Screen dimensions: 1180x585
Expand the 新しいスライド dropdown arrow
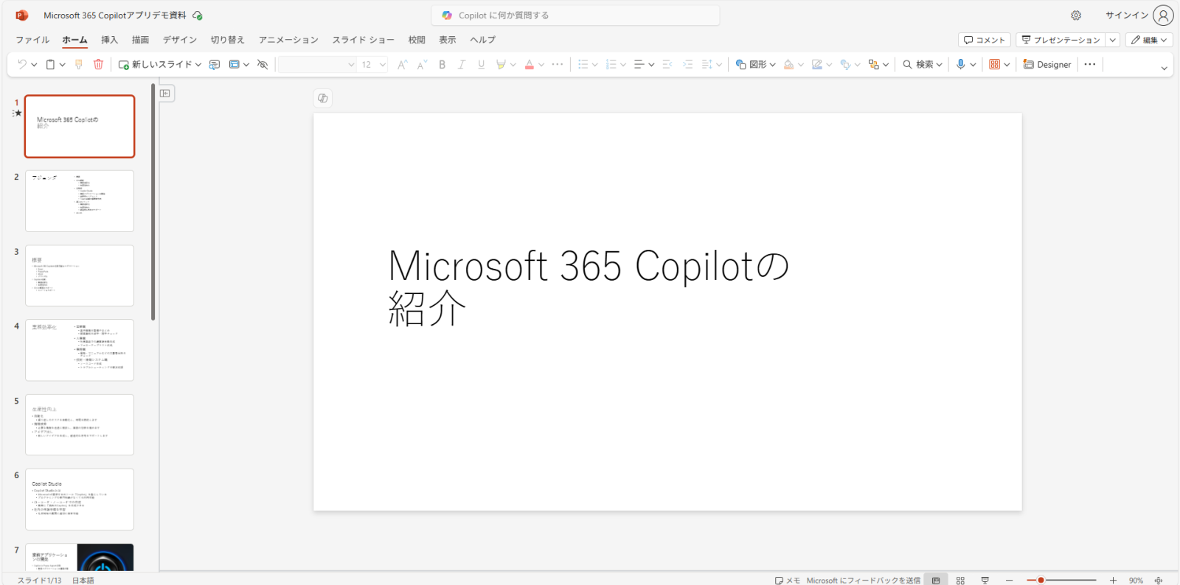click(198, 65)
